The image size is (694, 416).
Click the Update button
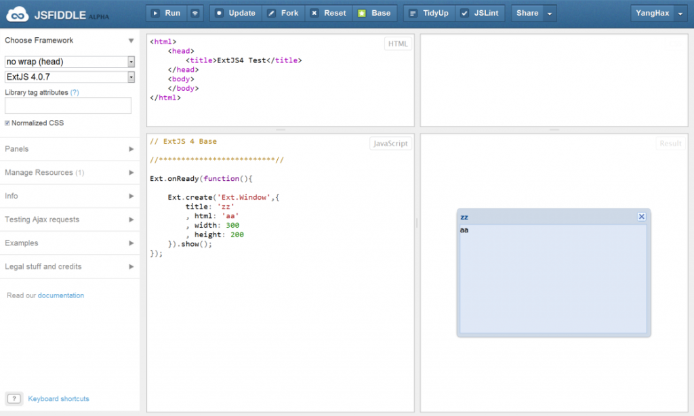(x=236, y=14)
